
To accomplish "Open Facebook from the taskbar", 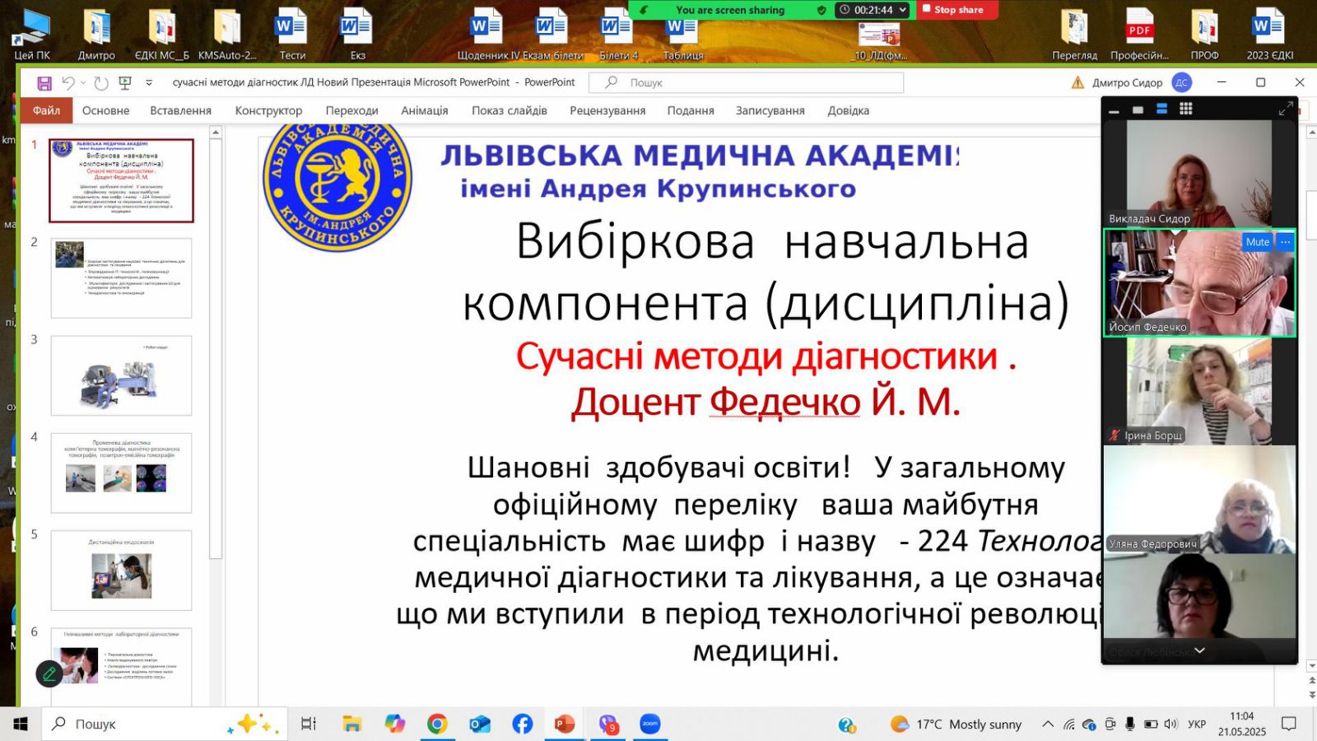I will click(522, 724).
